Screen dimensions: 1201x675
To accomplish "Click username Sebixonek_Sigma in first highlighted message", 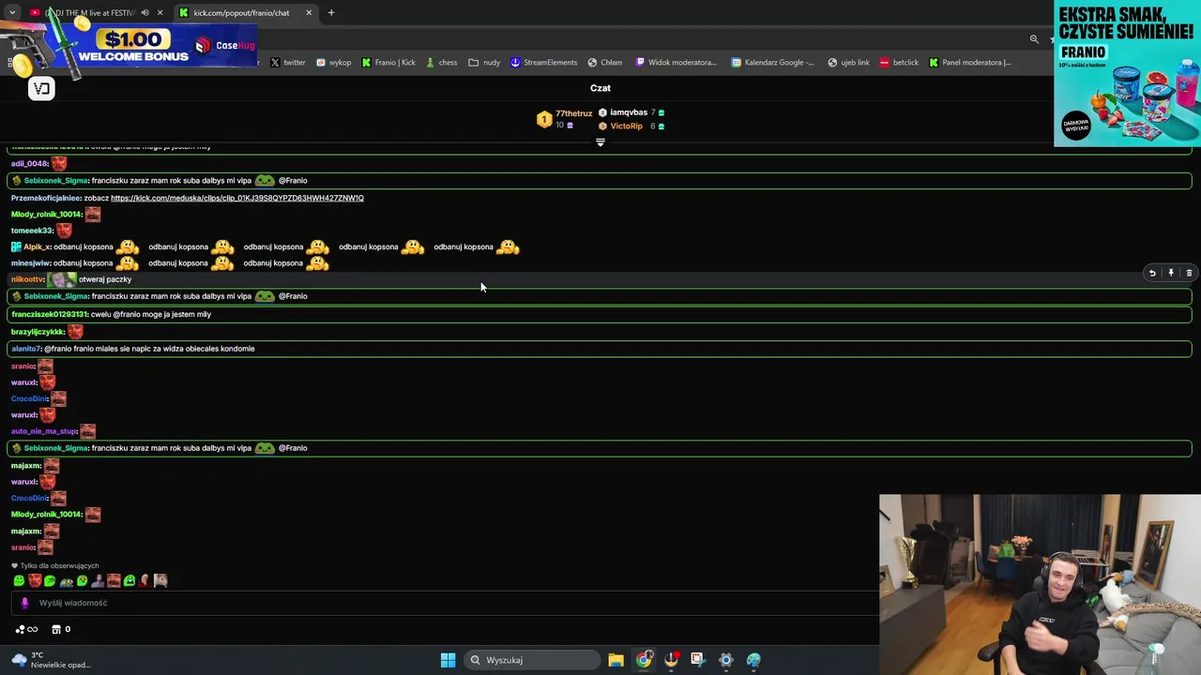I will point(56,181).
